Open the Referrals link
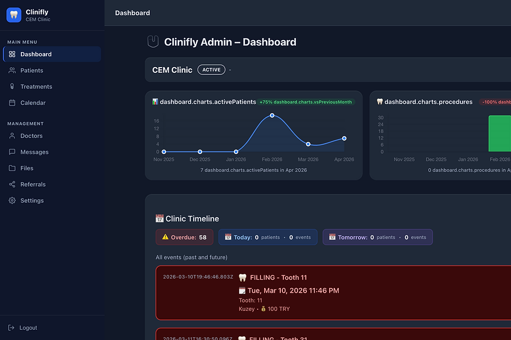This screenshot has width=511, height=340. pyautogui.click(x=52, y=184)
